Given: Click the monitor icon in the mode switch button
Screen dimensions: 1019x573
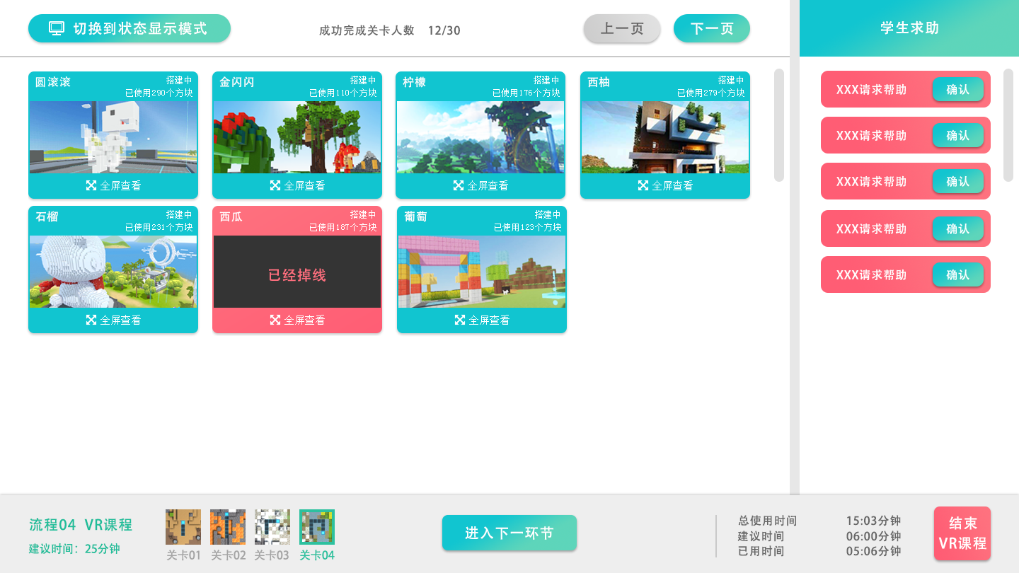Looking at the screenshot, I should pyautogui.click(x=57, y=28).
